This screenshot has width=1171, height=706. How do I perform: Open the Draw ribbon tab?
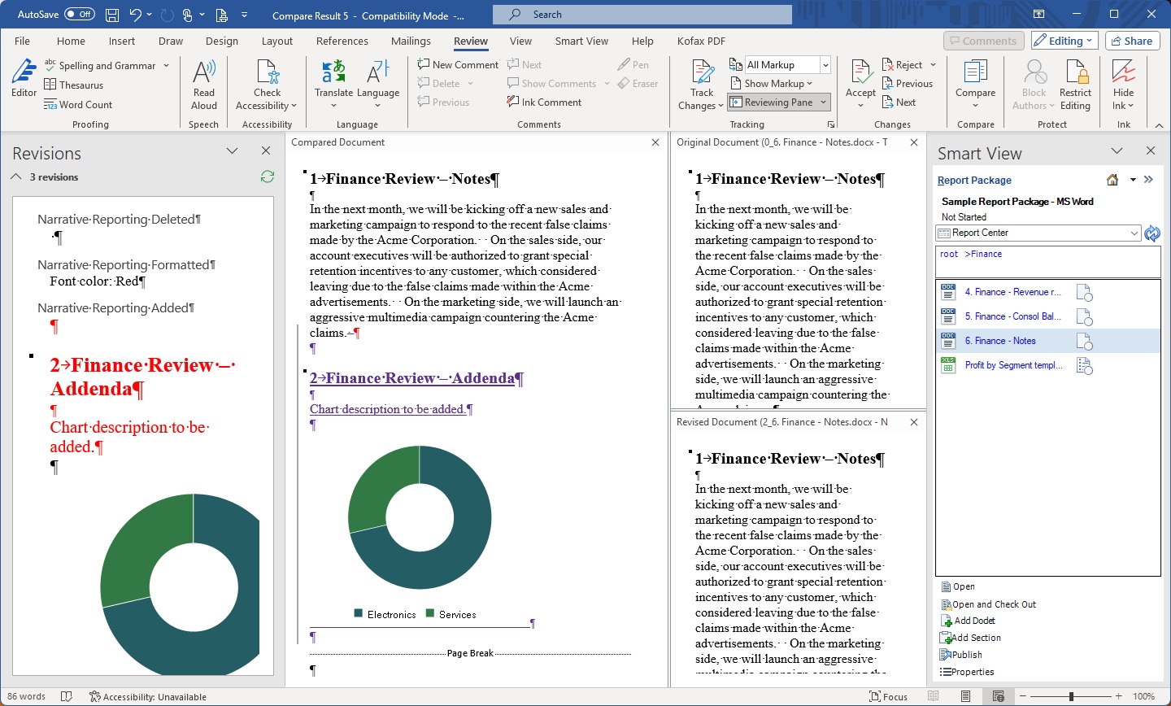pyautogui.click(x=171, y=41)
